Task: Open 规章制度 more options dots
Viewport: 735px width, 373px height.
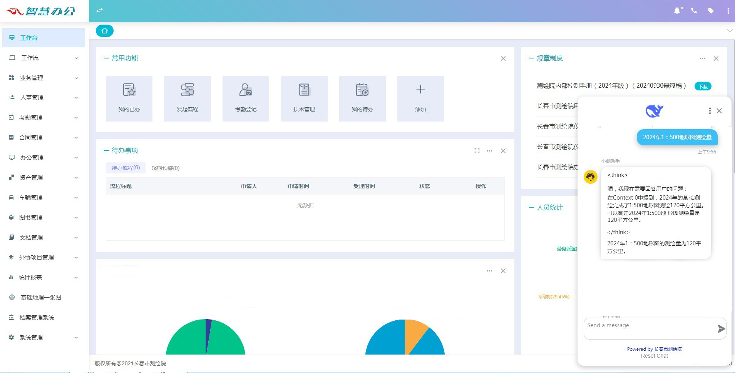Action: [x=702, y=58]
